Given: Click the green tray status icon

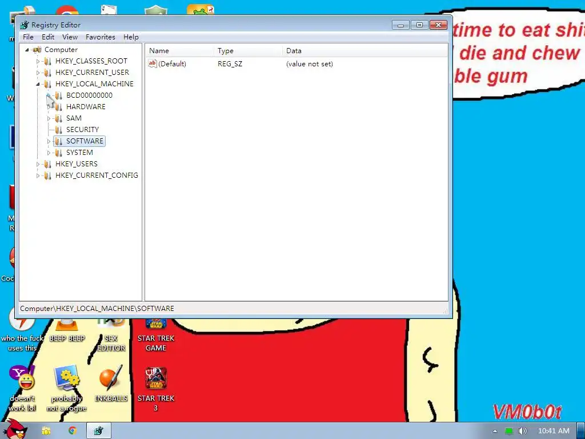Looking at the screenshot, I should [x=508, y=431].
